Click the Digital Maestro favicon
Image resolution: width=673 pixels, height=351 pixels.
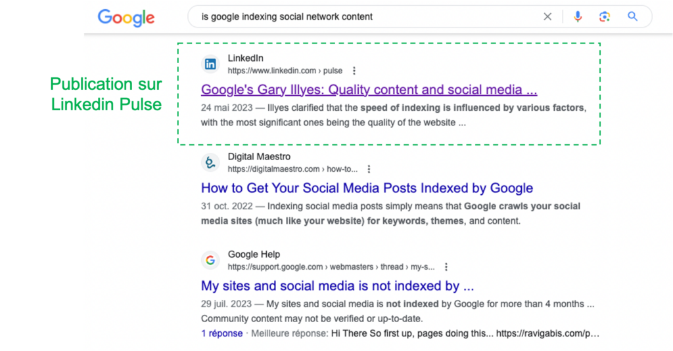210,163
